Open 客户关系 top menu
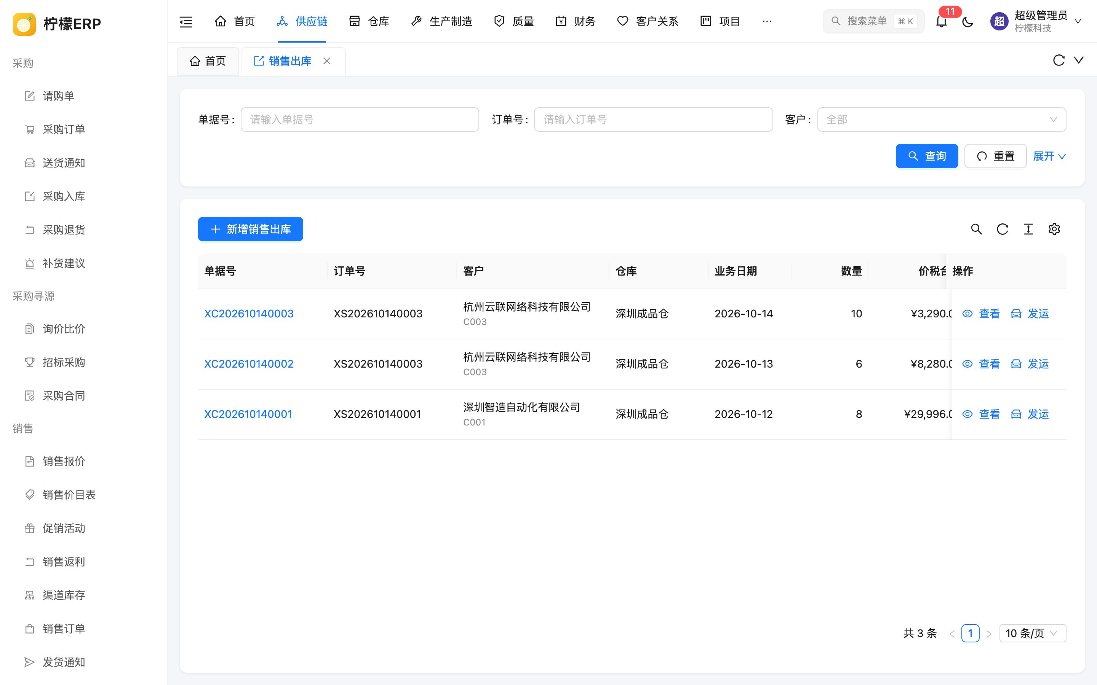The image size is (1097, 685). (648, 21)
